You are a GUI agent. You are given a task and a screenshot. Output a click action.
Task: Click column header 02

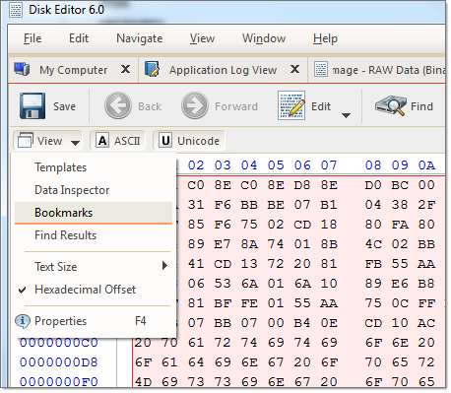(196, 164)
